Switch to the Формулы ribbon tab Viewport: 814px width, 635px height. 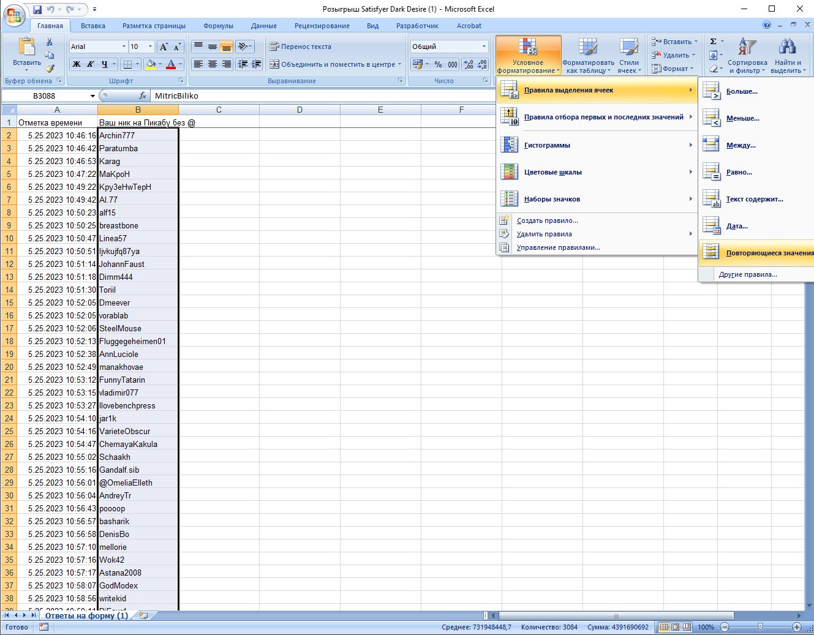pos(218,26)
